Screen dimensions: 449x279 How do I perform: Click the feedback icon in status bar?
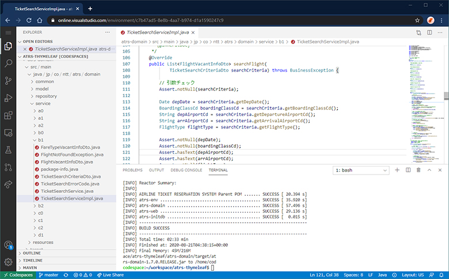pyautogui.click(x=431, y=275)
